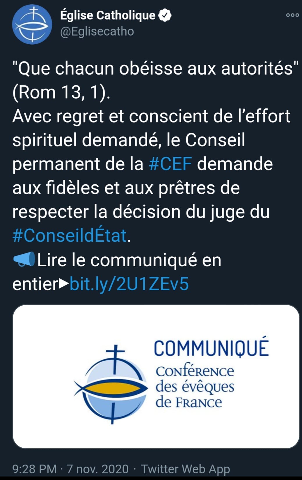The height and width of the screenshot is (480, 302).
Task: Click the 9:28 PM timestamp
Action: pos(34,469)
